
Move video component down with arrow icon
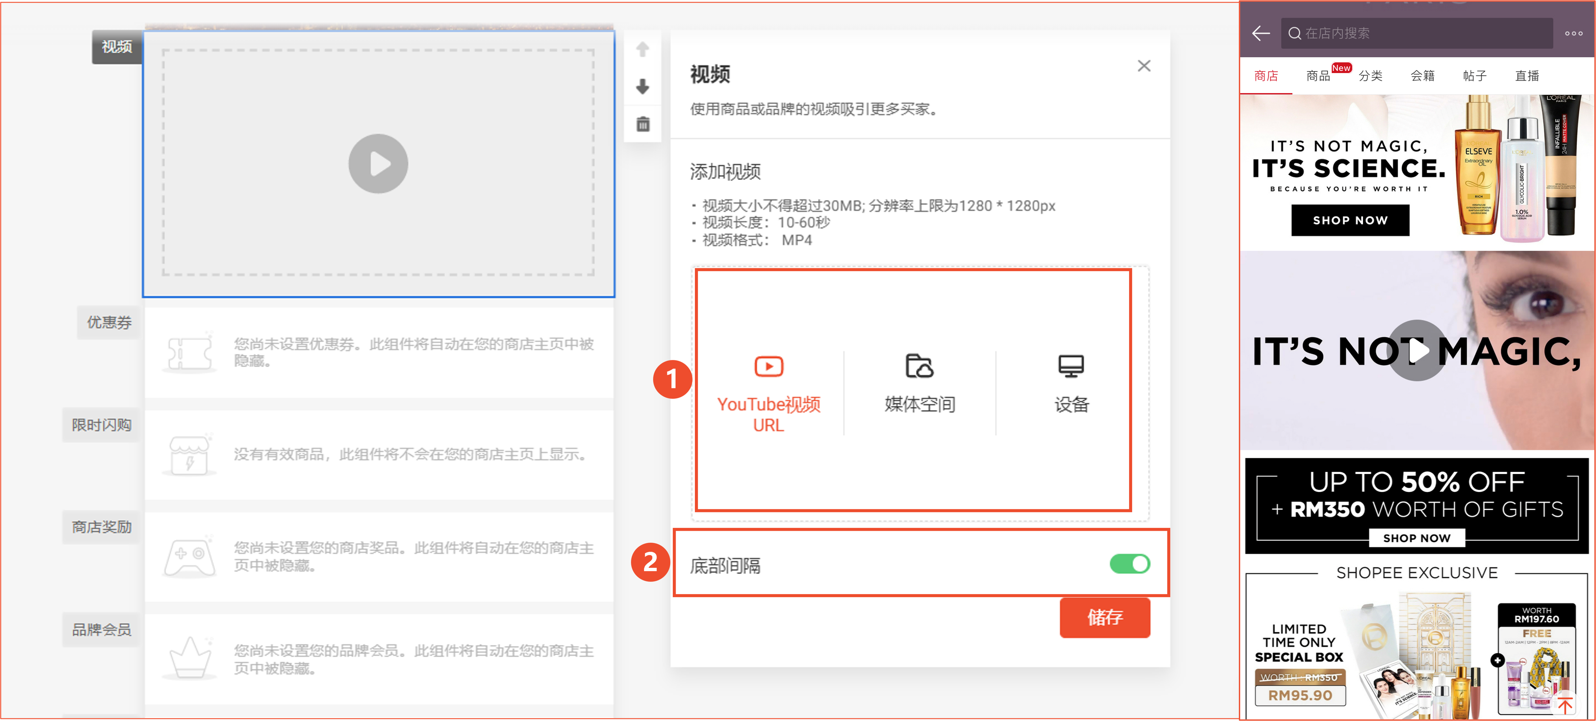(x=643, y=86)
